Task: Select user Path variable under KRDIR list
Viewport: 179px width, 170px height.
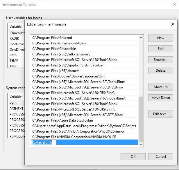Action: point(17,55)
